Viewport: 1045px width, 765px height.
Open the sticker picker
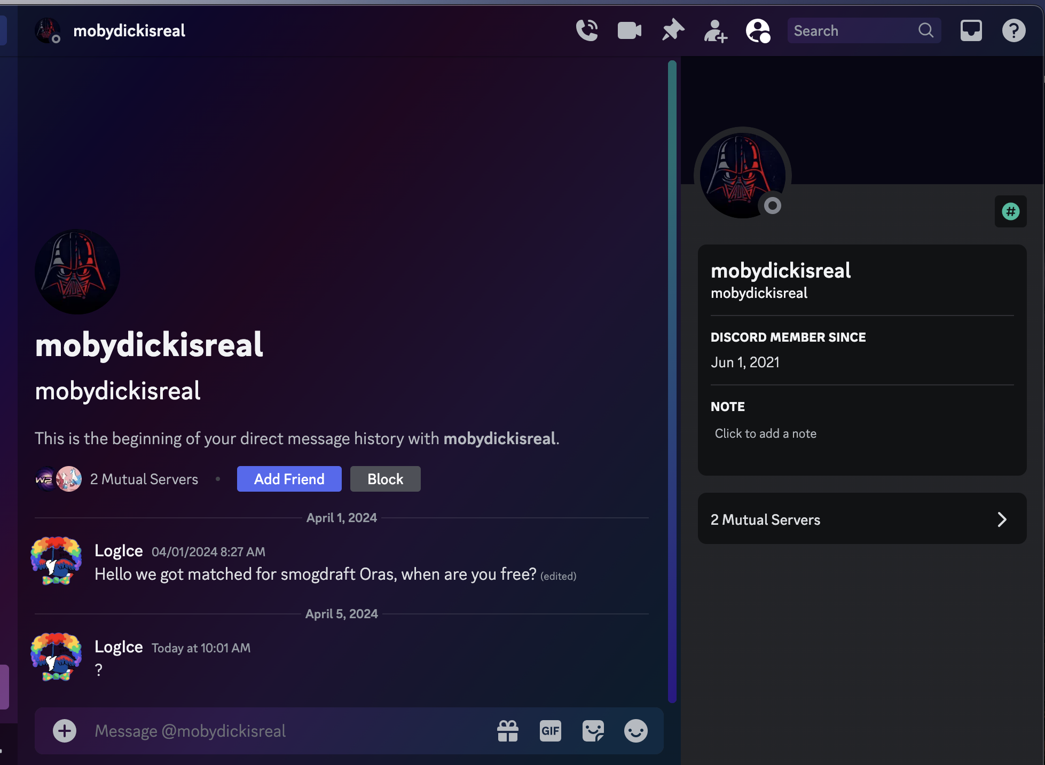(x=593, y=731)
